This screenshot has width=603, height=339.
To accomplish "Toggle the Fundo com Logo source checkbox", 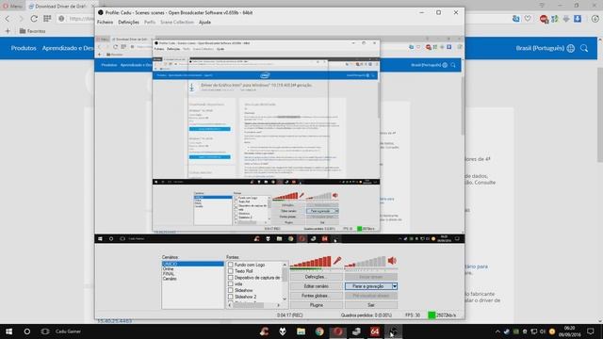I will pos(231,265).
